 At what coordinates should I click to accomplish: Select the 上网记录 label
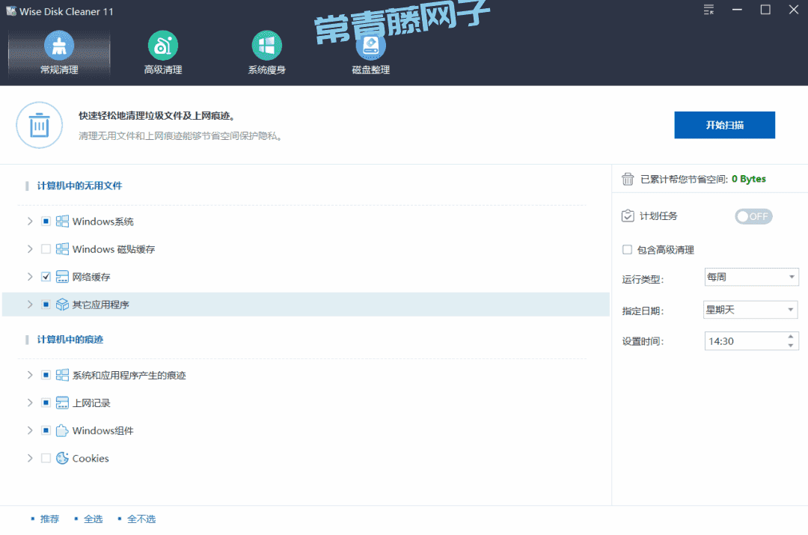pyautogui.click(x=91, y=403)
